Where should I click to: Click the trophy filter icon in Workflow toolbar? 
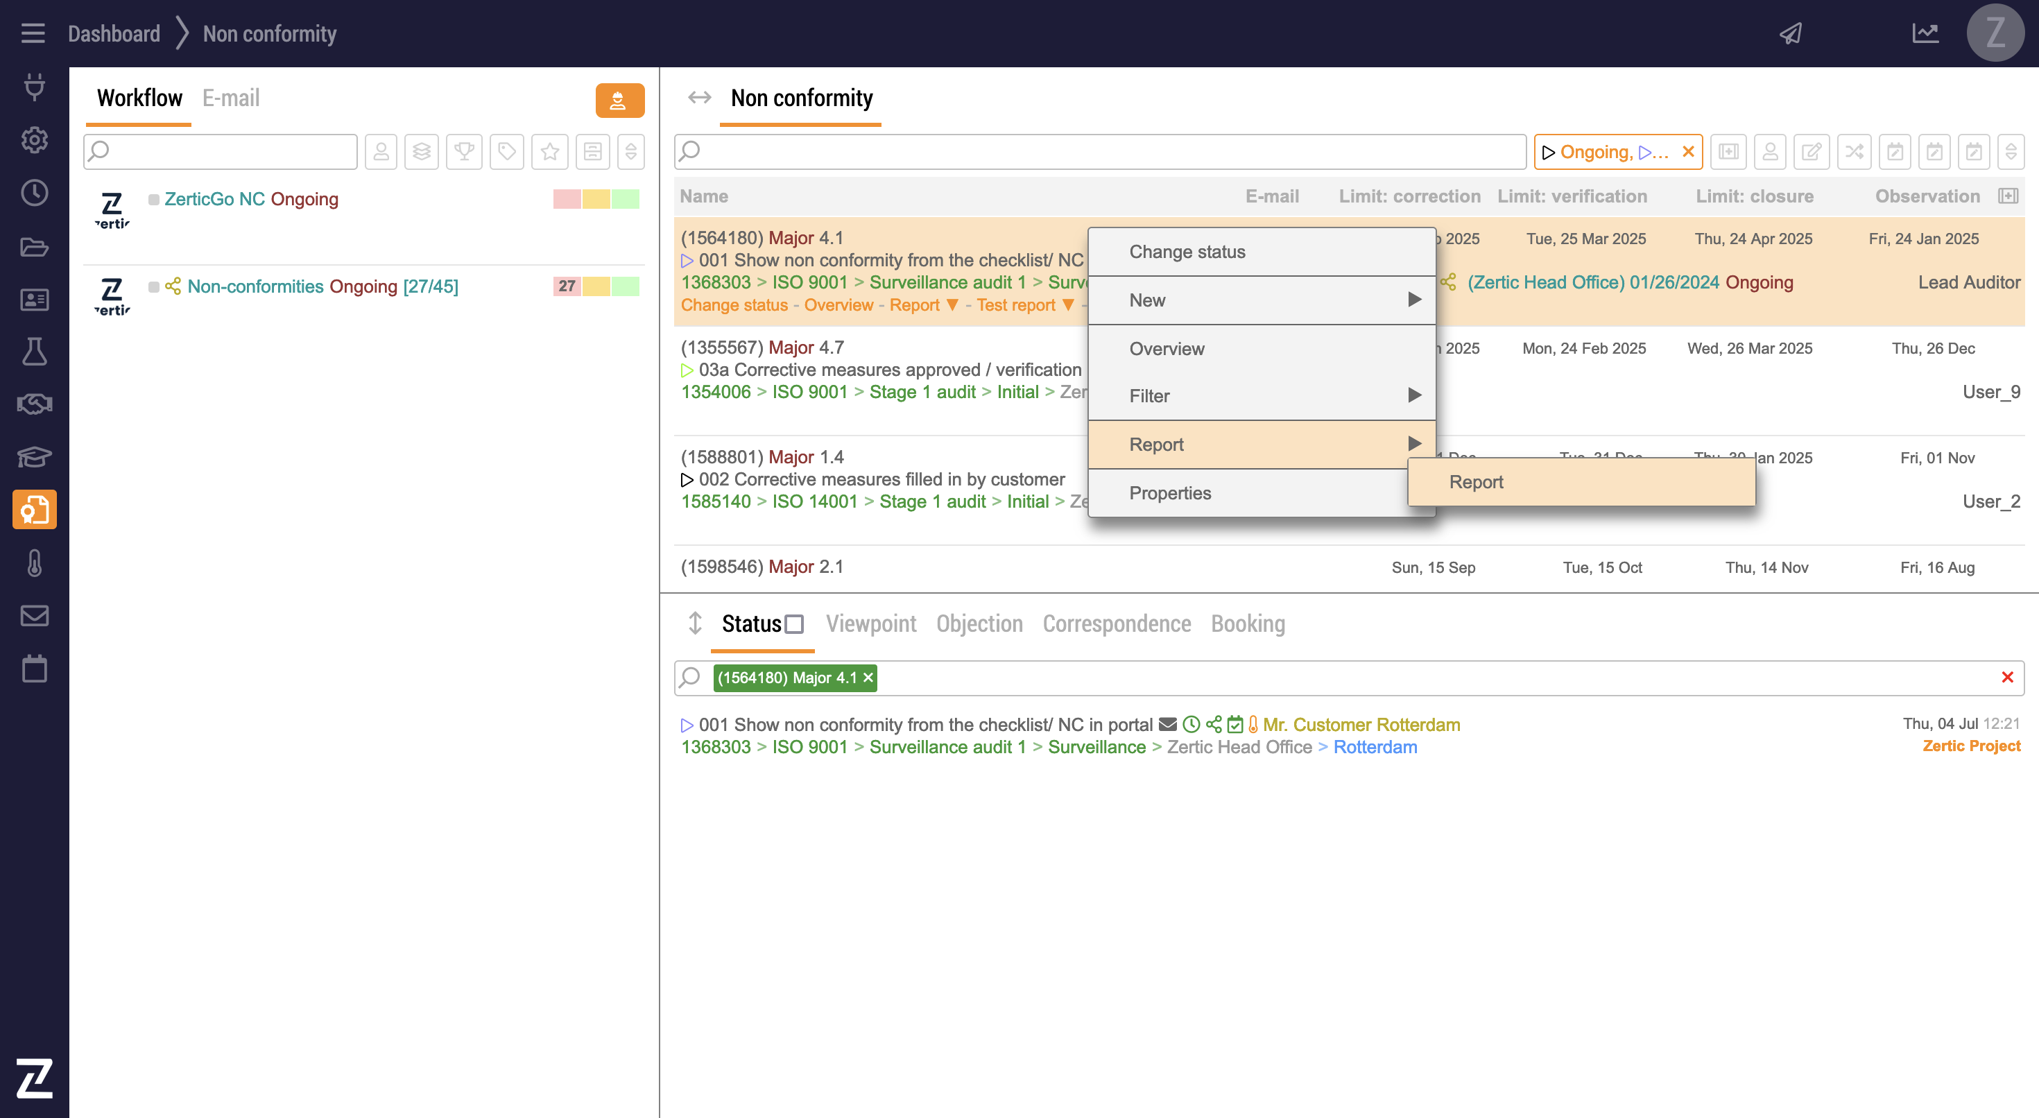(465, 151)
